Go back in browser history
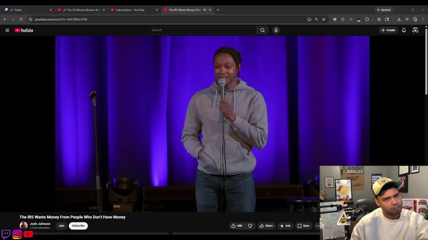 [x=5, y=19]
